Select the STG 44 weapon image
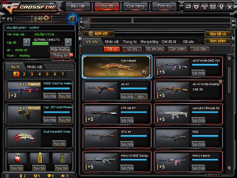Screen dimensions: 237x178 click(101, 138)
